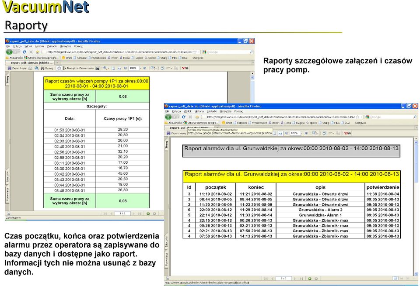
Task: Click fit width icon in right PDF toolbar
Action: point(280,133)
